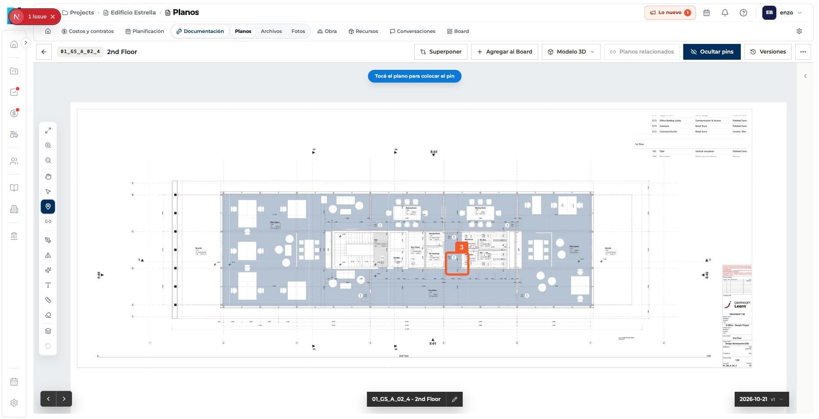This screenshot has width=819, height=419.
Task: Expand the left sidebar chevron
Action: 25,43
